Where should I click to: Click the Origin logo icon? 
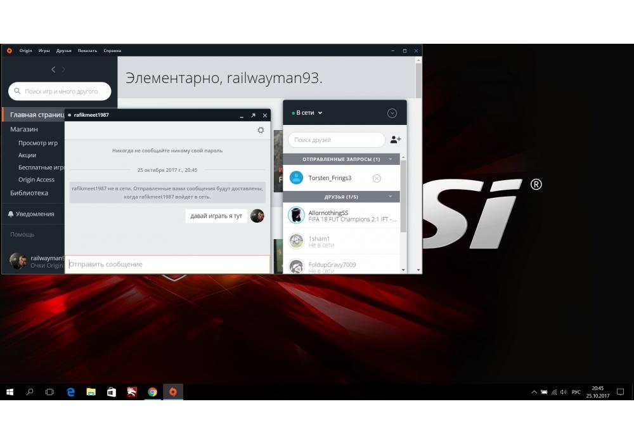click(10, 51)
